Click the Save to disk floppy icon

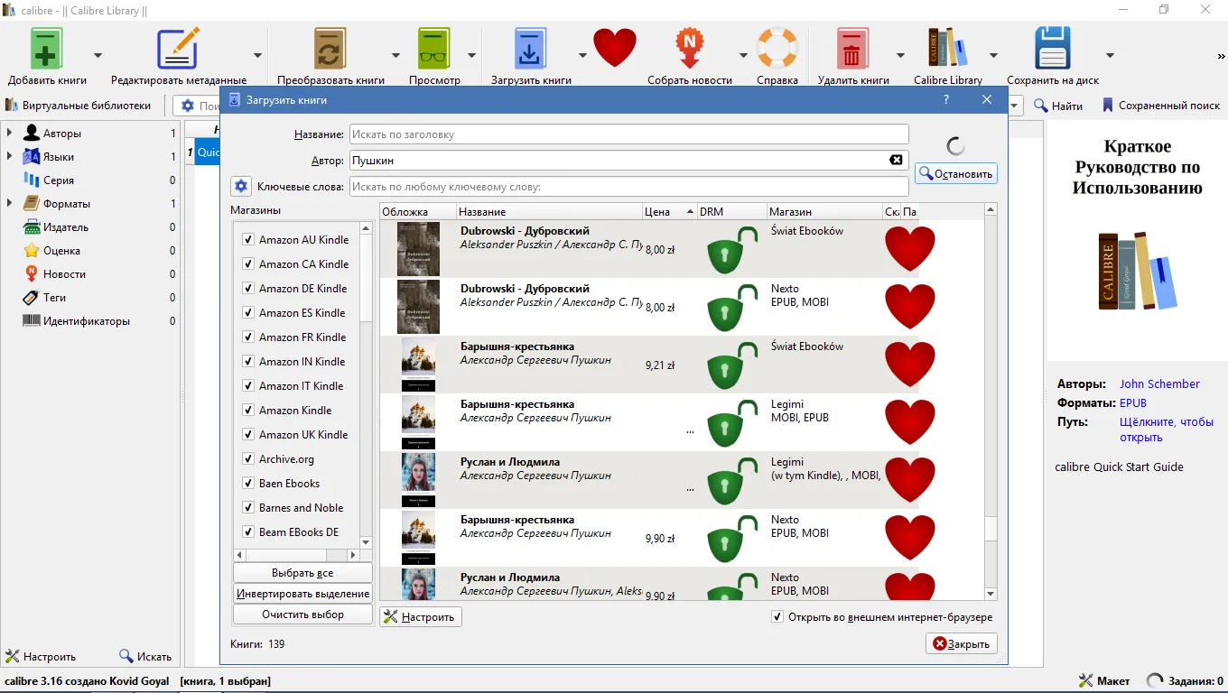click(x=1053, y=48)
